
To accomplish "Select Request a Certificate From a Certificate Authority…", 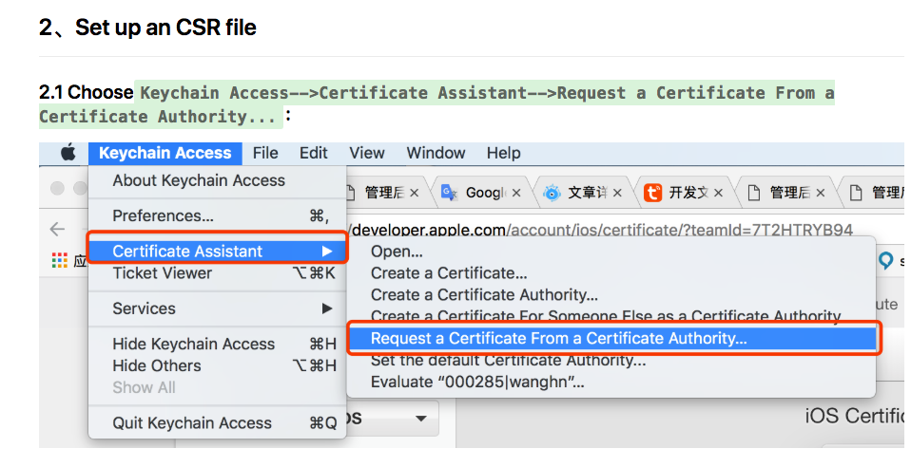I will [x=611, y=338].
